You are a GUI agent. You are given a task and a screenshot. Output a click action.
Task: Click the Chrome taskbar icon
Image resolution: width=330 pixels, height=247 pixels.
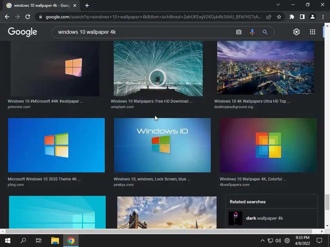[71, 241]
